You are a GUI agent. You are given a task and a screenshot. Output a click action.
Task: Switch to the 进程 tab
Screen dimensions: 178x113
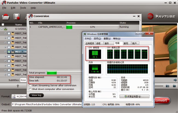(x=99, y=43)
